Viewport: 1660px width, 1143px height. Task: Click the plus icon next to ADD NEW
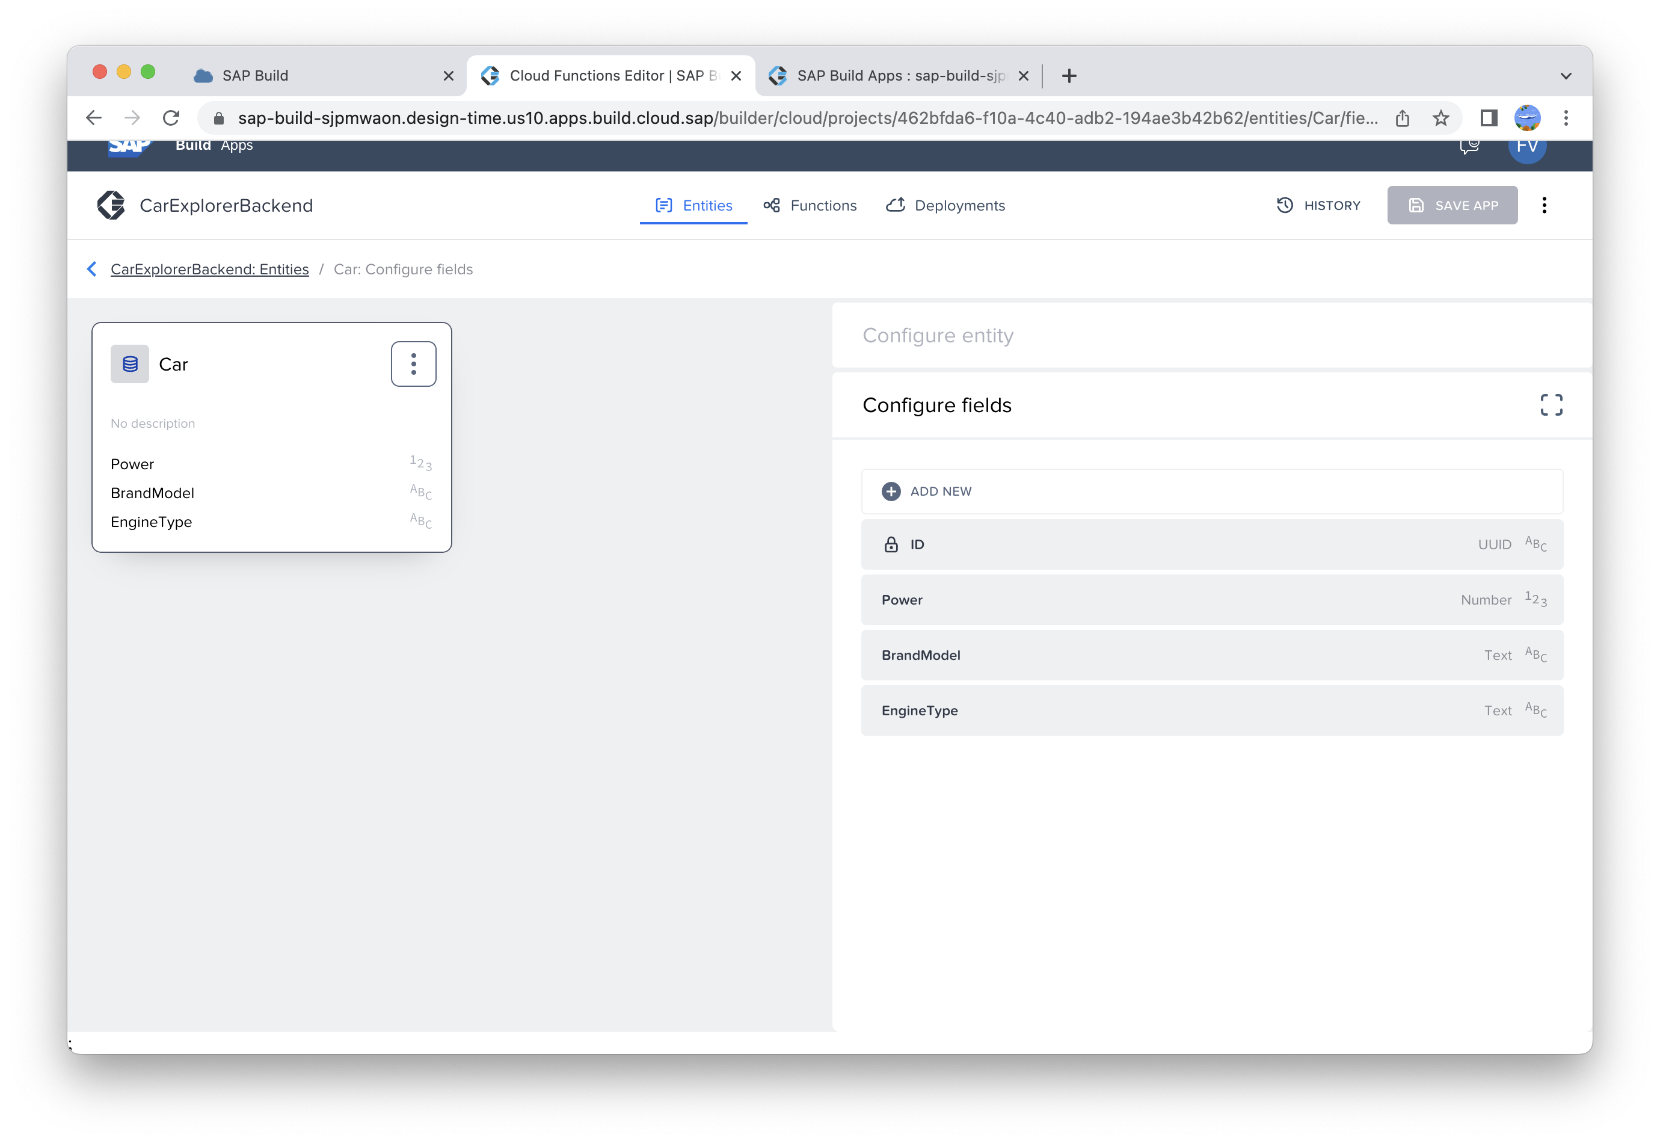(891, 491)
